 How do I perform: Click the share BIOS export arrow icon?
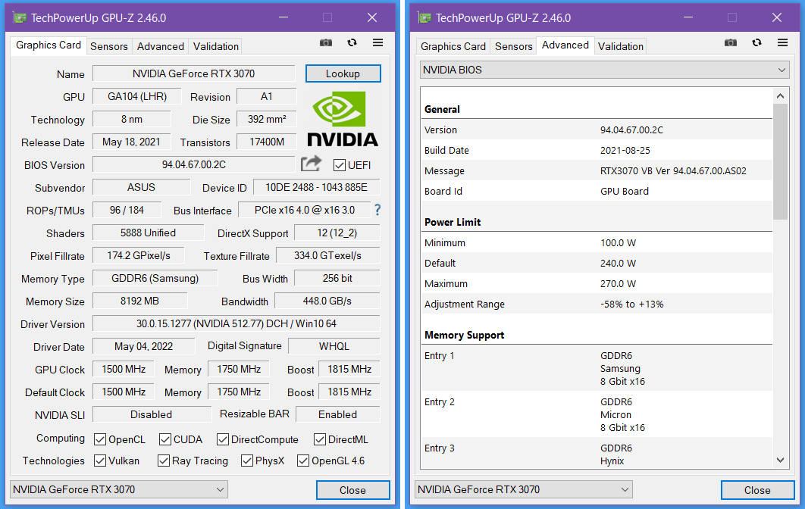click(x=311, y=164)
